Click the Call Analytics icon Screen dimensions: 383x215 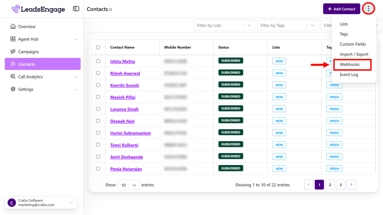[13, 77]
